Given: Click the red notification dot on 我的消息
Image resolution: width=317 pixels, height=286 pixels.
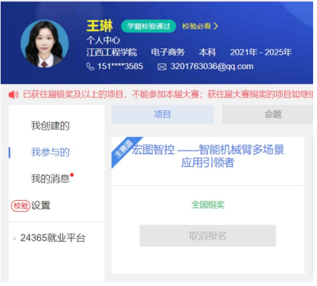Looking at the screenshot, I should 72,175.
